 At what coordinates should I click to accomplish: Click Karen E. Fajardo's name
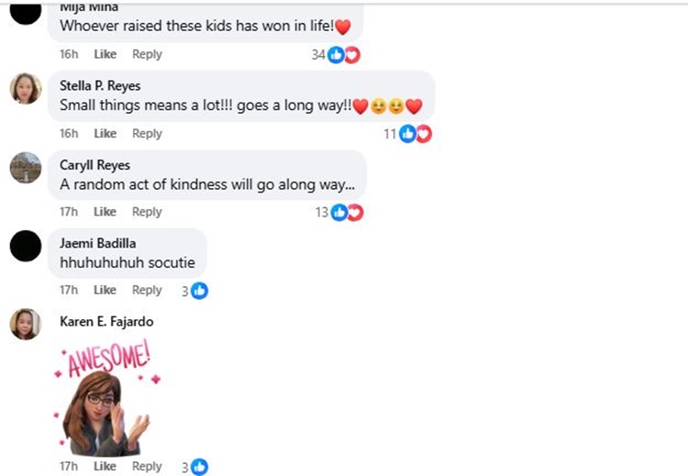(106, 321)
